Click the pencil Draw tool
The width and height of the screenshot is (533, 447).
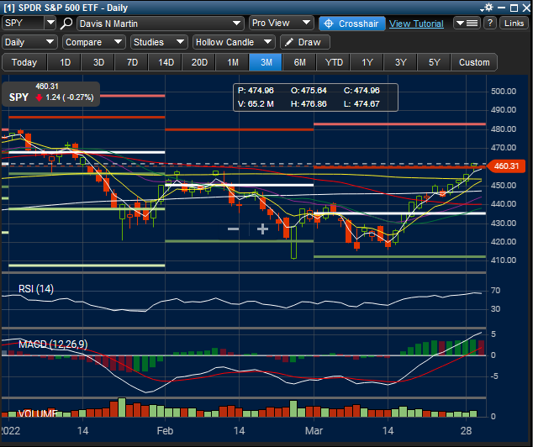point(304,42)
